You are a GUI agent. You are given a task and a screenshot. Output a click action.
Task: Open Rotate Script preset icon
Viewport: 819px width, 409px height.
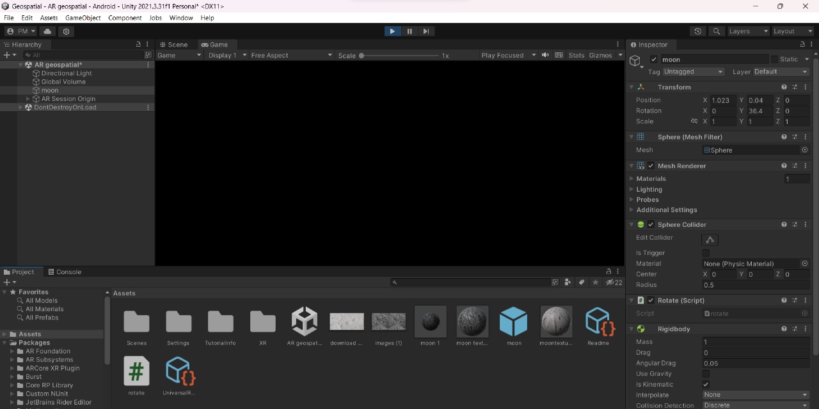pyautogui.click(x=795, y=300)
